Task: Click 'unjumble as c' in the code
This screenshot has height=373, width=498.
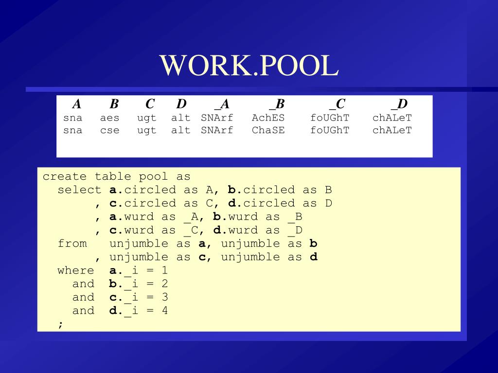Action: tap(158, 257)
